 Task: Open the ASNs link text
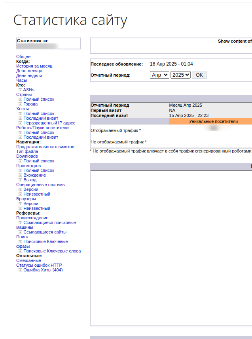28,90
